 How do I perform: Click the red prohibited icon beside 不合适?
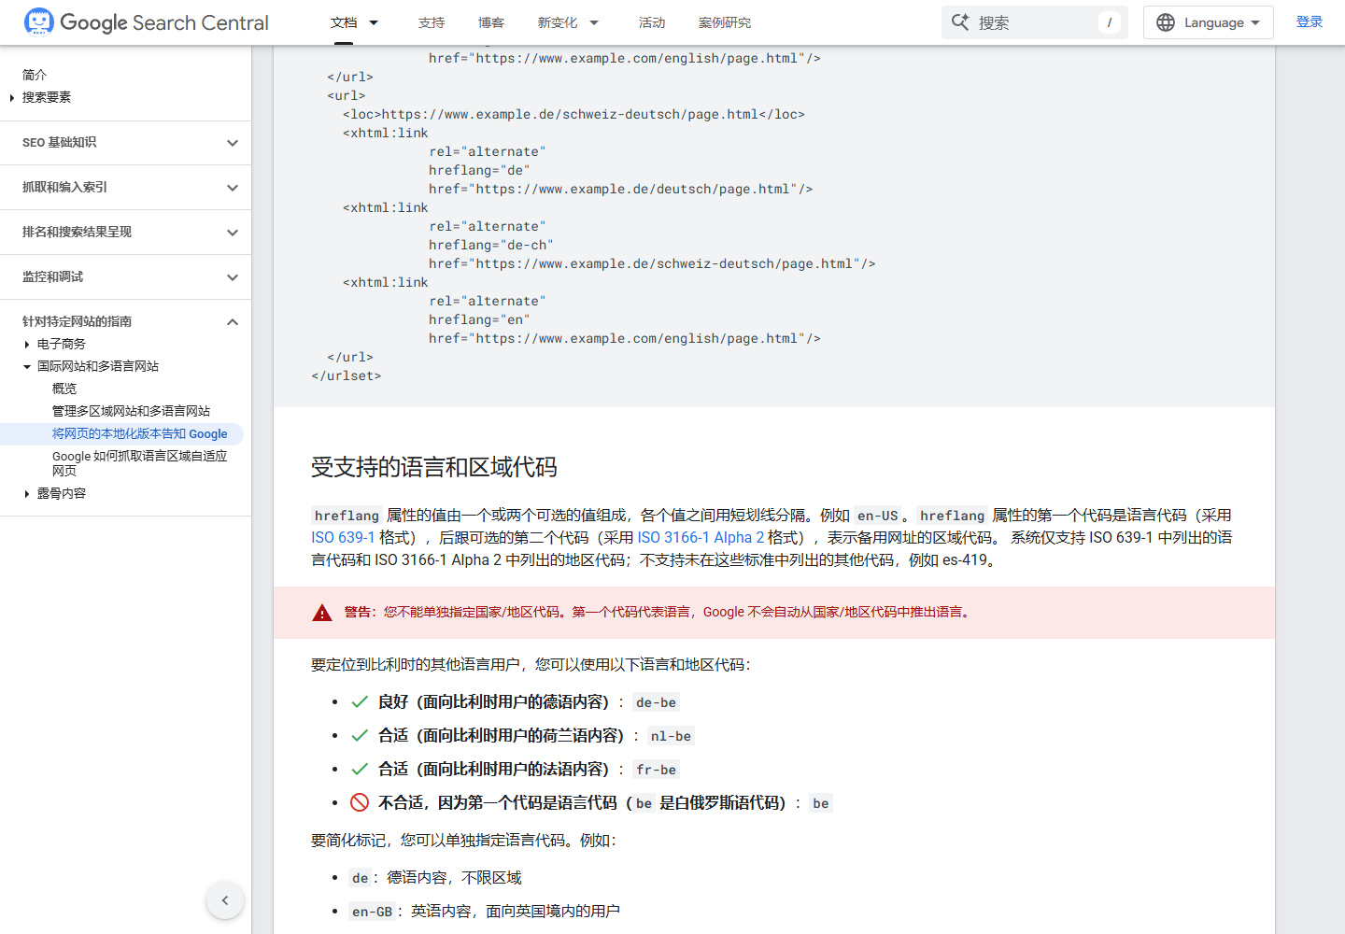(360, 802)
